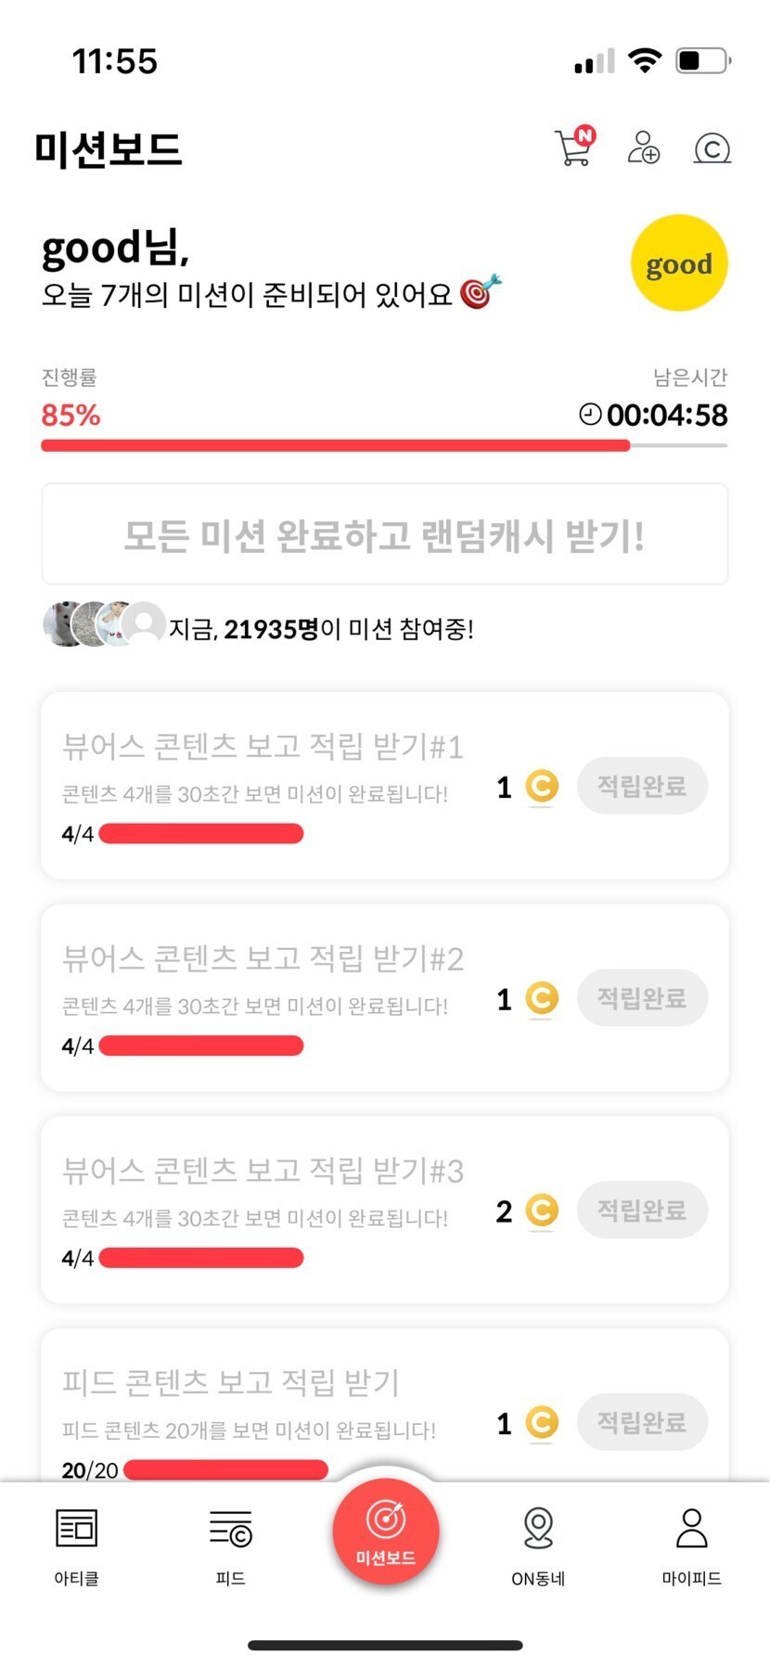Viewport: 770px width, 1667px height.
Task: Click the 4/4 progress bar of mission #1
Action: tap(201, 834)
